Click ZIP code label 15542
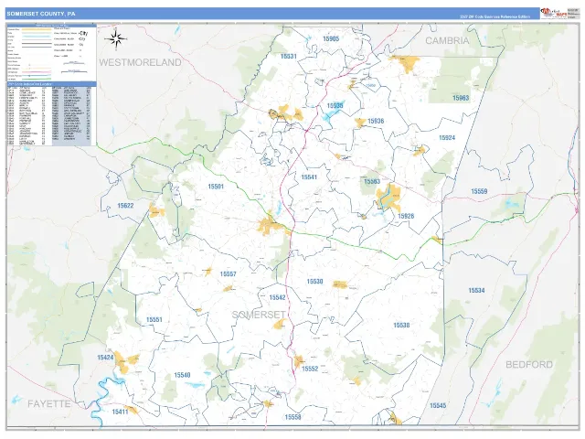 coord(277,297)
